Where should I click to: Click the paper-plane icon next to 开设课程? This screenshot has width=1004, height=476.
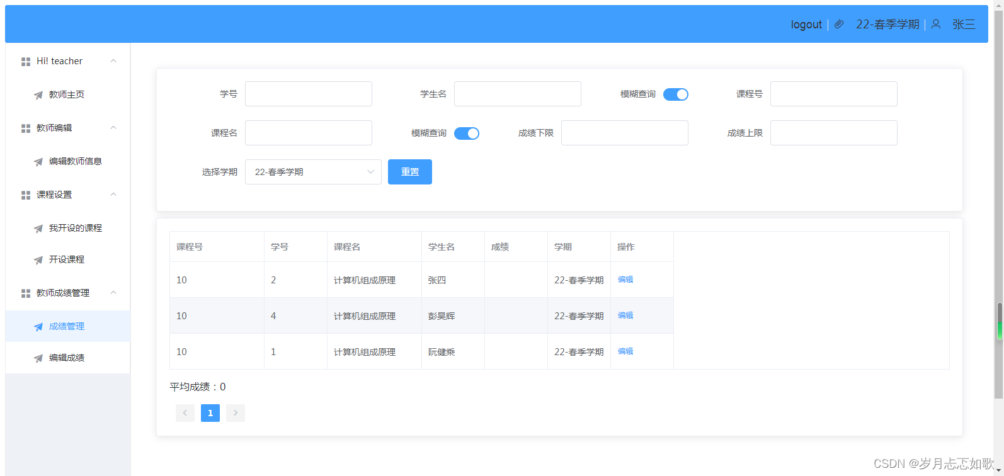pyautogui.click(x=38, y=260)
